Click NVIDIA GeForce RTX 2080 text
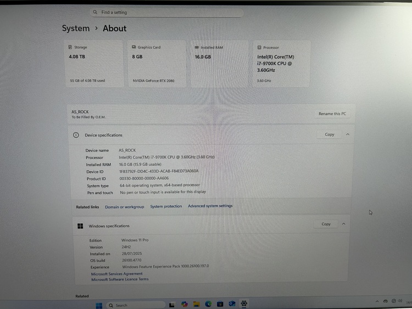412x309 pixels. click(x=153, y=81)
